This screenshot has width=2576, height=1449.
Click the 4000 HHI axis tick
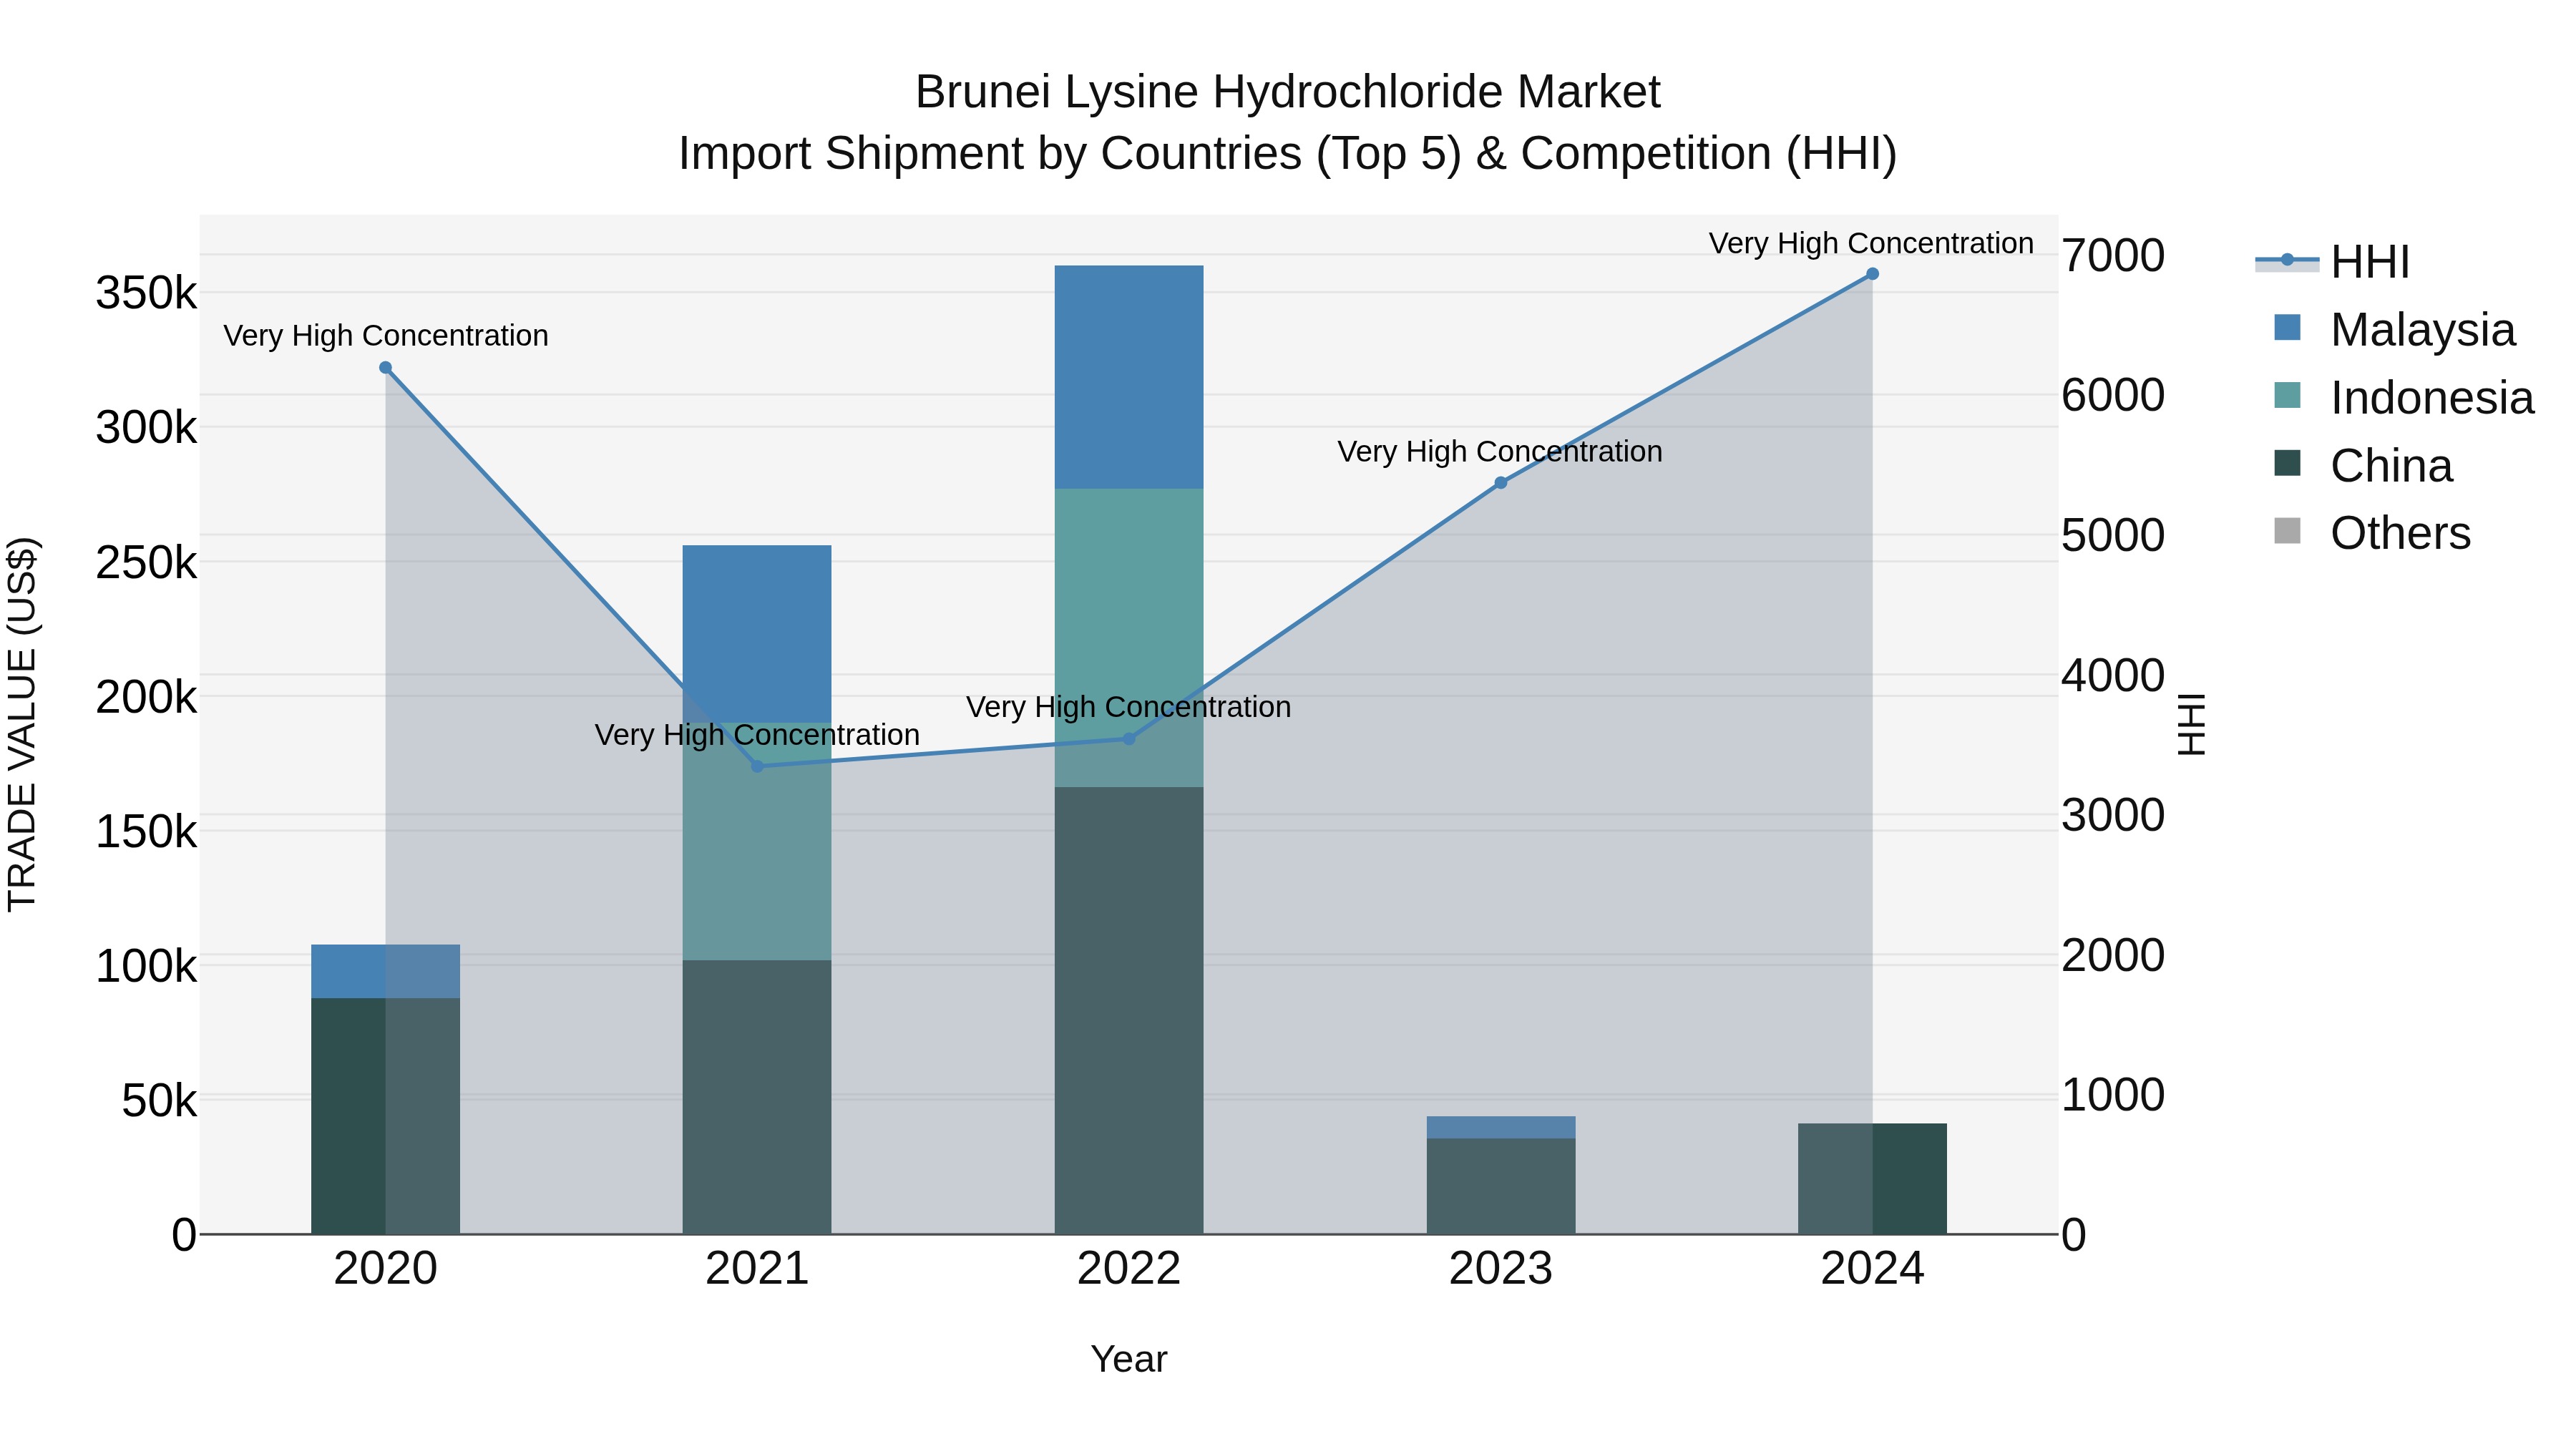(2113, 676)
